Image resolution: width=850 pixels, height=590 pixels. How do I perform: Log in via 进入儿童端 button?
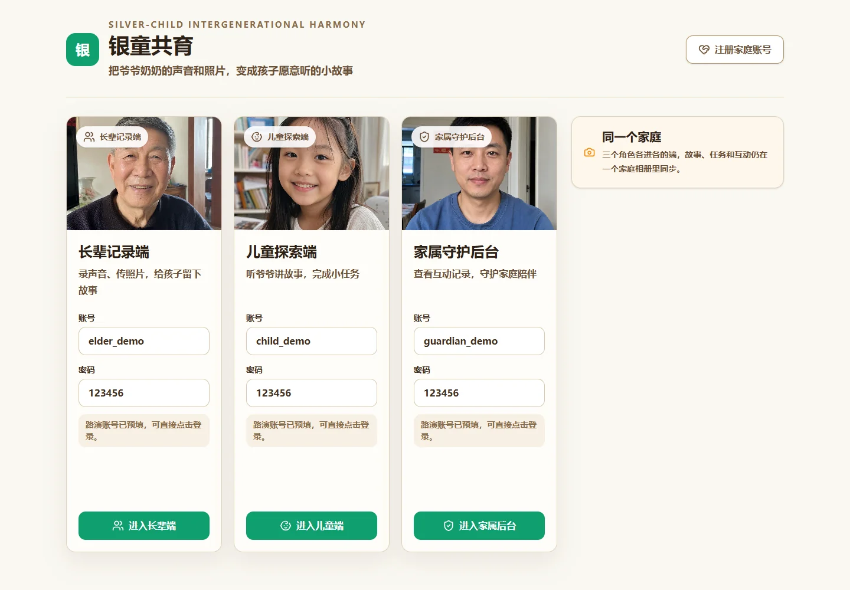[x=312, y=526]
